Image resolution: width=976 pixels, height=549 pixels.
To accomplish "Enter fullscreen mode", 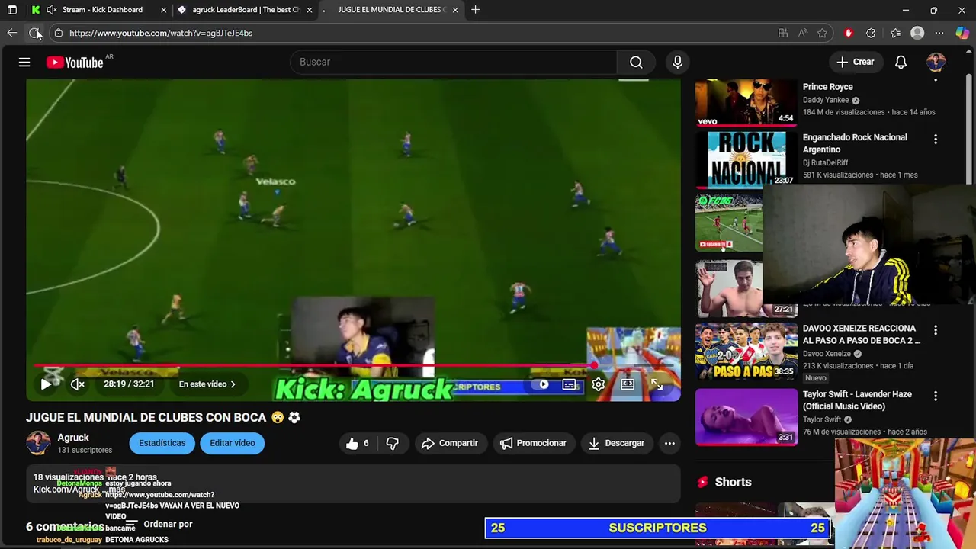I will pos(657,384).
